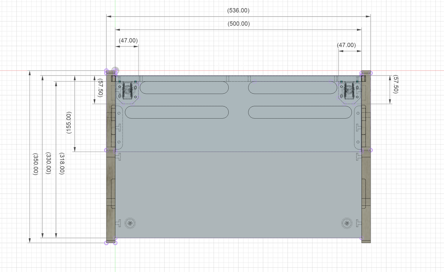444x272 pixels.
Task: Select the (536.00) overall width dimension
Action: (x=238, y=10)
